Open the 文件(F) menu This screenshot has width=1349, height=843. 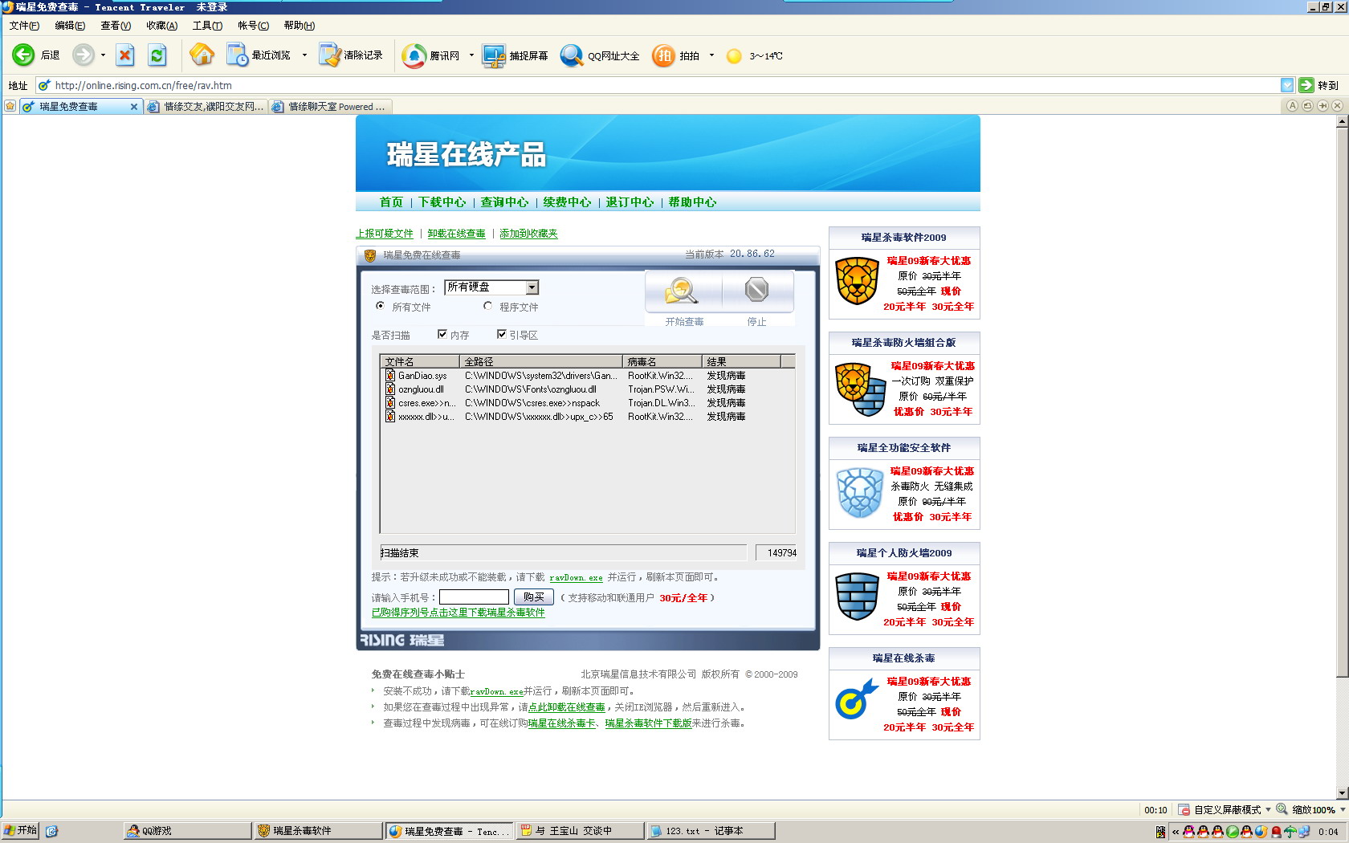point(24,26)
